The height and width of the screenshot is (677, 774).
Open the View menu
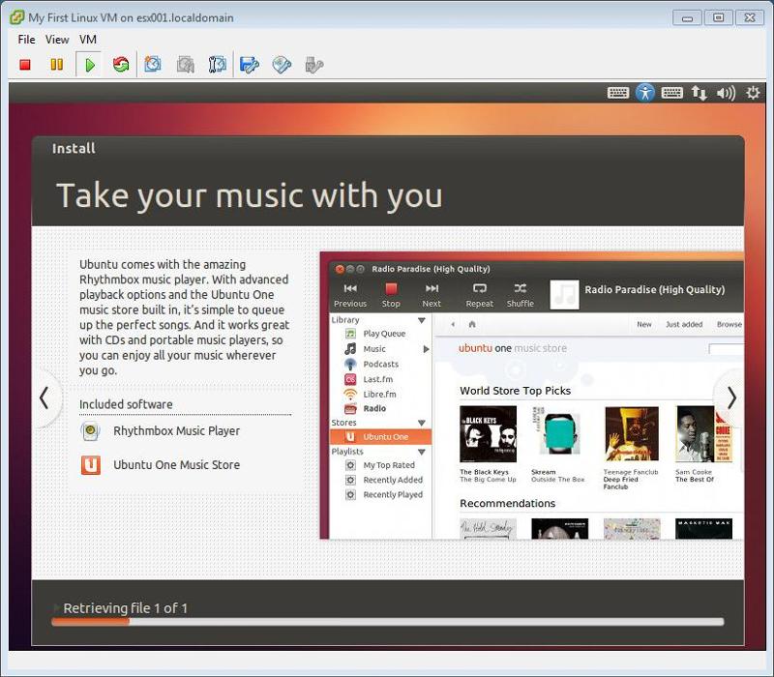pos(57,40)
